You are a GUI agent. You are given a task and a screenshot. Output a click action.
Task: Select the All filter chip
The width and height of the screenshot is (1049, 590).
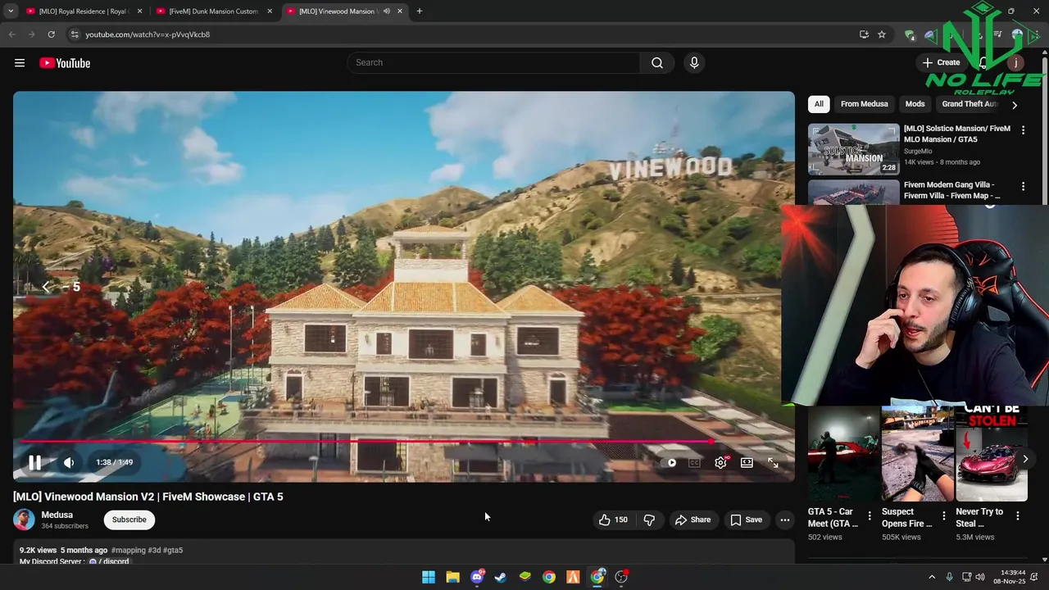[819, 104]
